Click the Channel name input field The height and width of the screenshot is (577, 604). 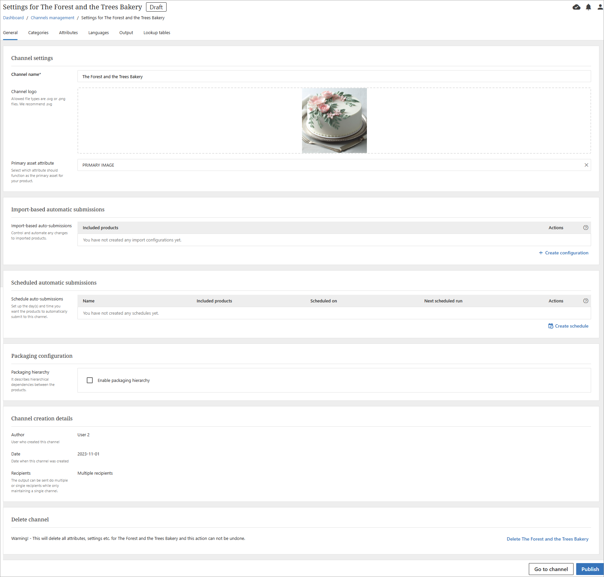pos(334,77)
